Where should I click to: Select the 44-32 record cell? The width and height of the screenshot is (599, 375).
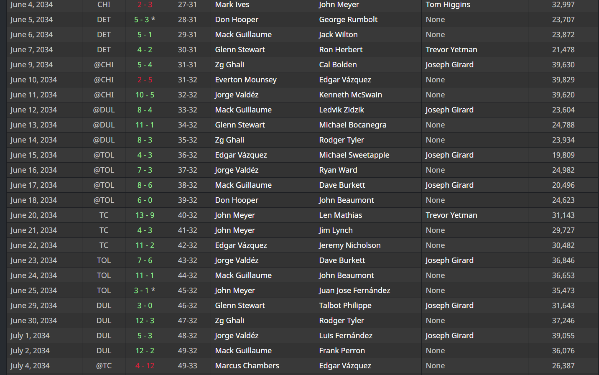187,276
